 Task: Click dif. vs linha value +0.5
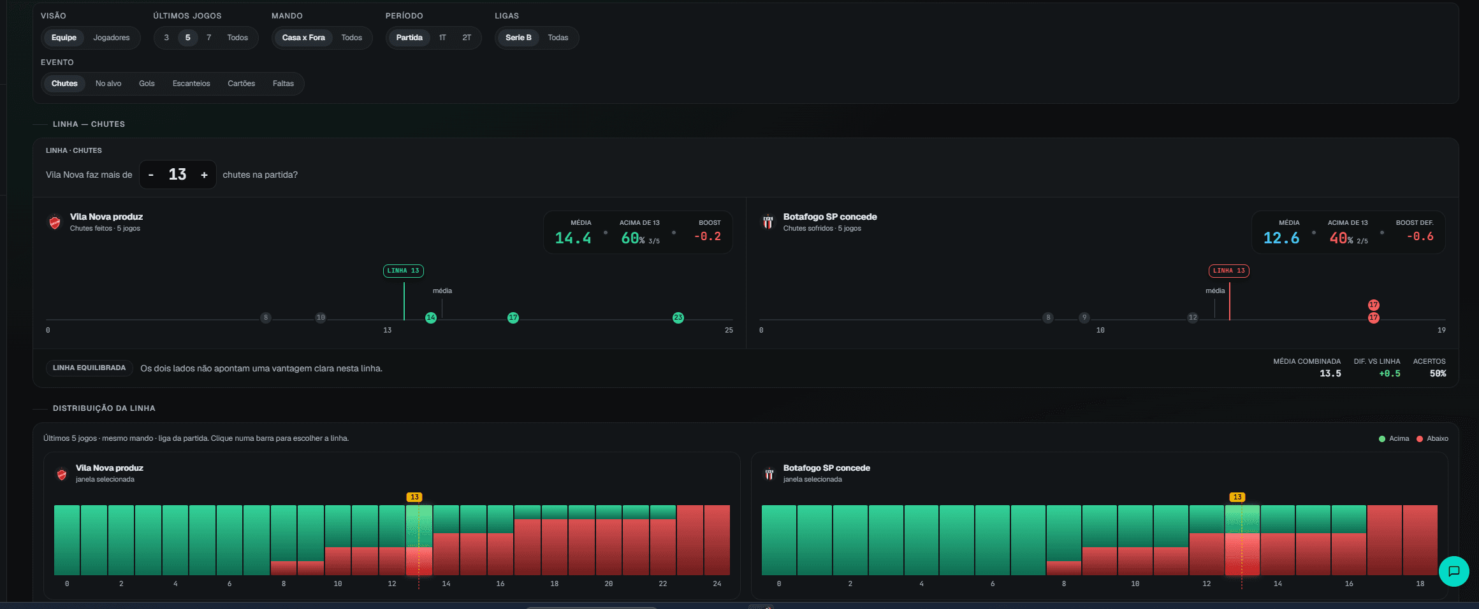tap(1390, 374)
